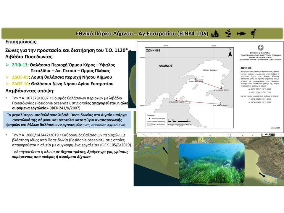Screen dimensions: 284x213
Task: Click the scale bar below the Lemnos map
Action: [x=179, y=121]
